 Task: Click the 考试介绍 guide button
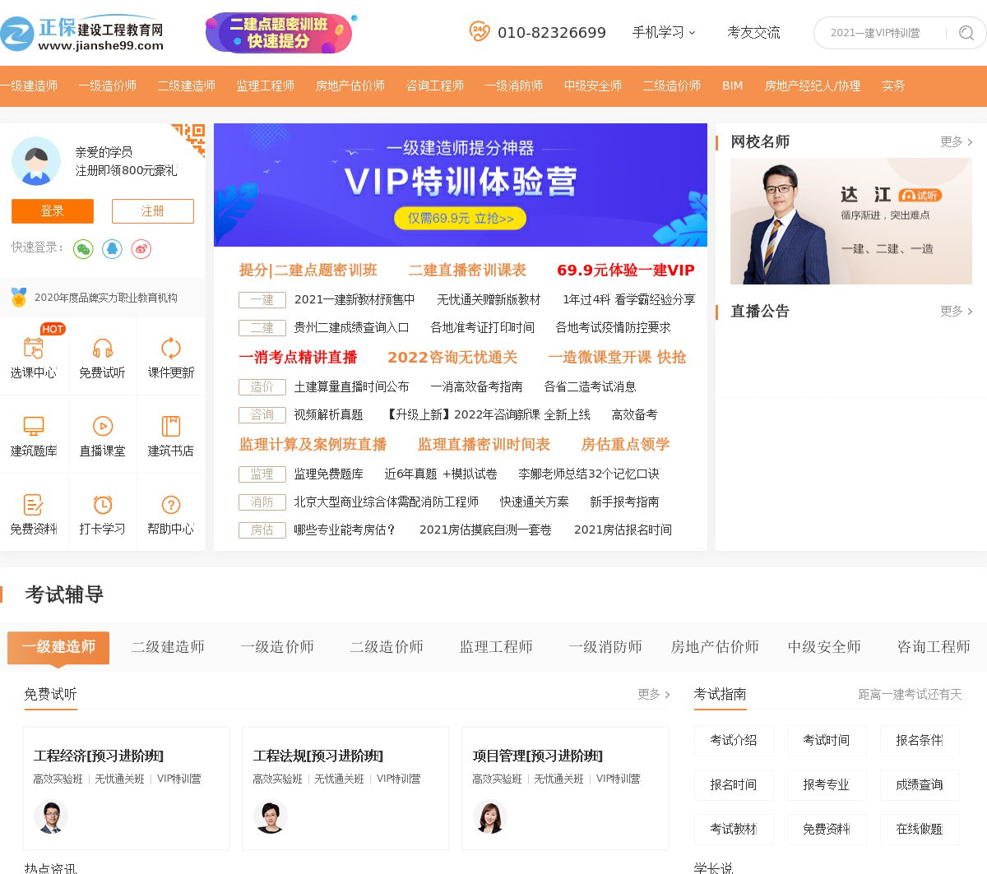(734, 740)
